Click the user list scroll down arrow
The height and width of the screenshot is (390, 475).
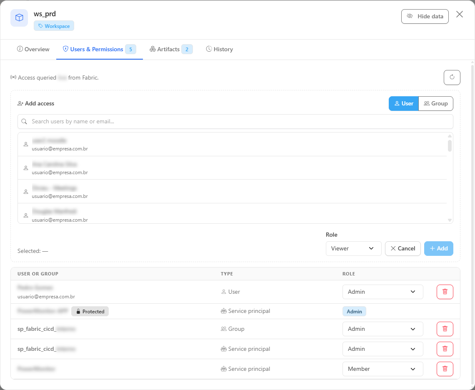[x=450, y=220]
